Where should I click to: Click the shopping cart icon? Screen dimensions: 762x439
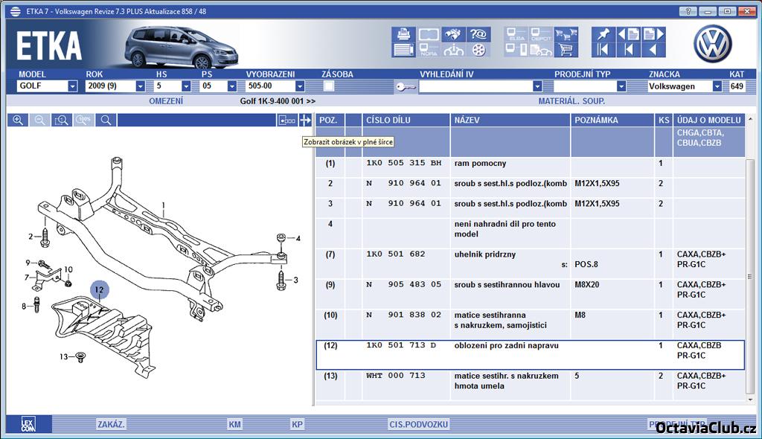point(567,50)
